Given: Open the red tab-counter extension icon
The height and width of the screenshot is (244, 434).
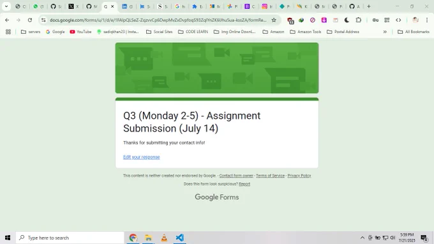Looking at the screenshot, I should click(290, 20).
